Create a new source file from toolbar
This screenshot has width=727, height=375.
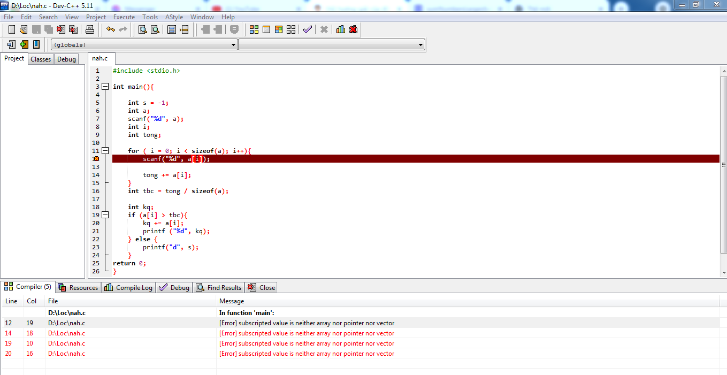12,29
